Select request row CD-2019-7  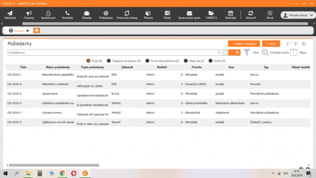tap(158, 113)
